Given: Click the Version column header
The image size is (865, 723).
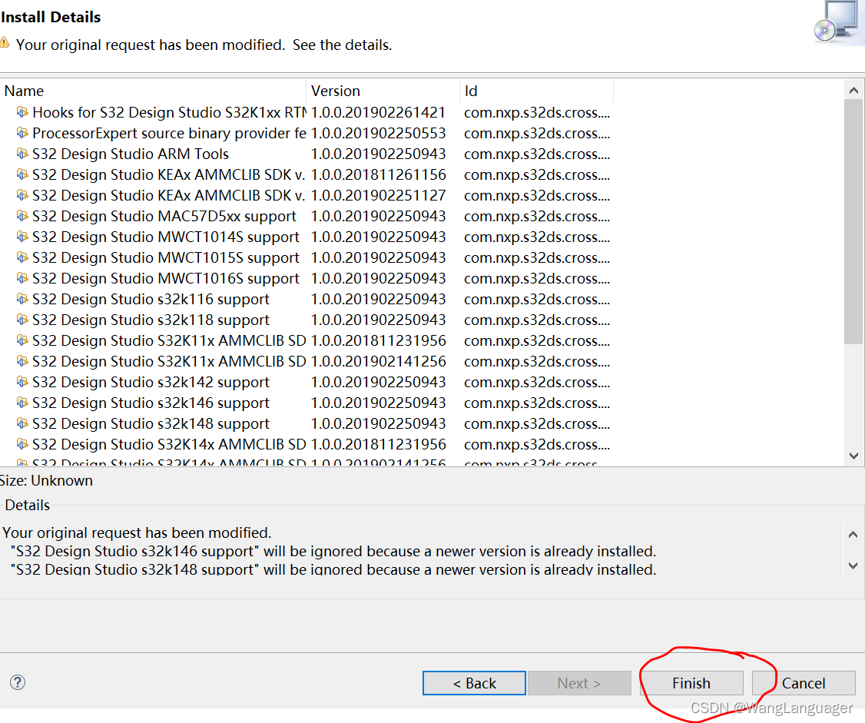Looking at the screenshot, I should pos(383,91).
